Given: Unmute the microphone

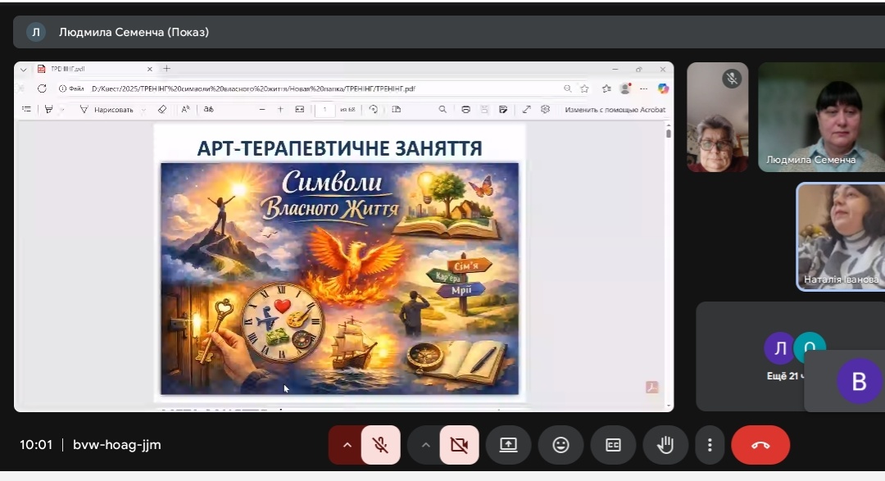Looking at the screenshot, I should [x=380, y=445].
